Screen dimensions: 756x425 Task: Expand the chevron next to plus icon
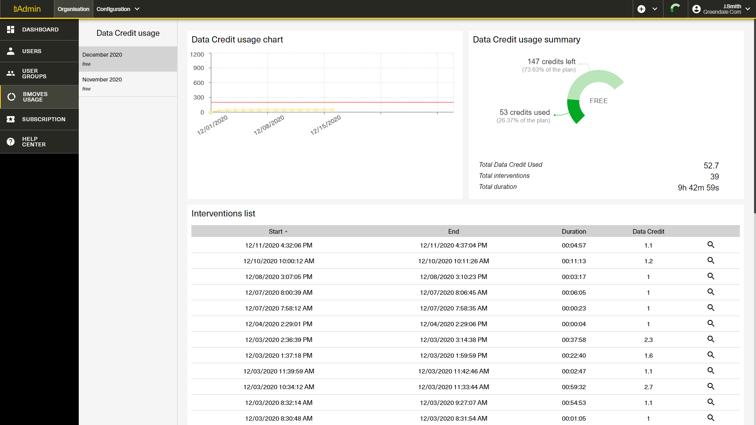coord(655,9)
